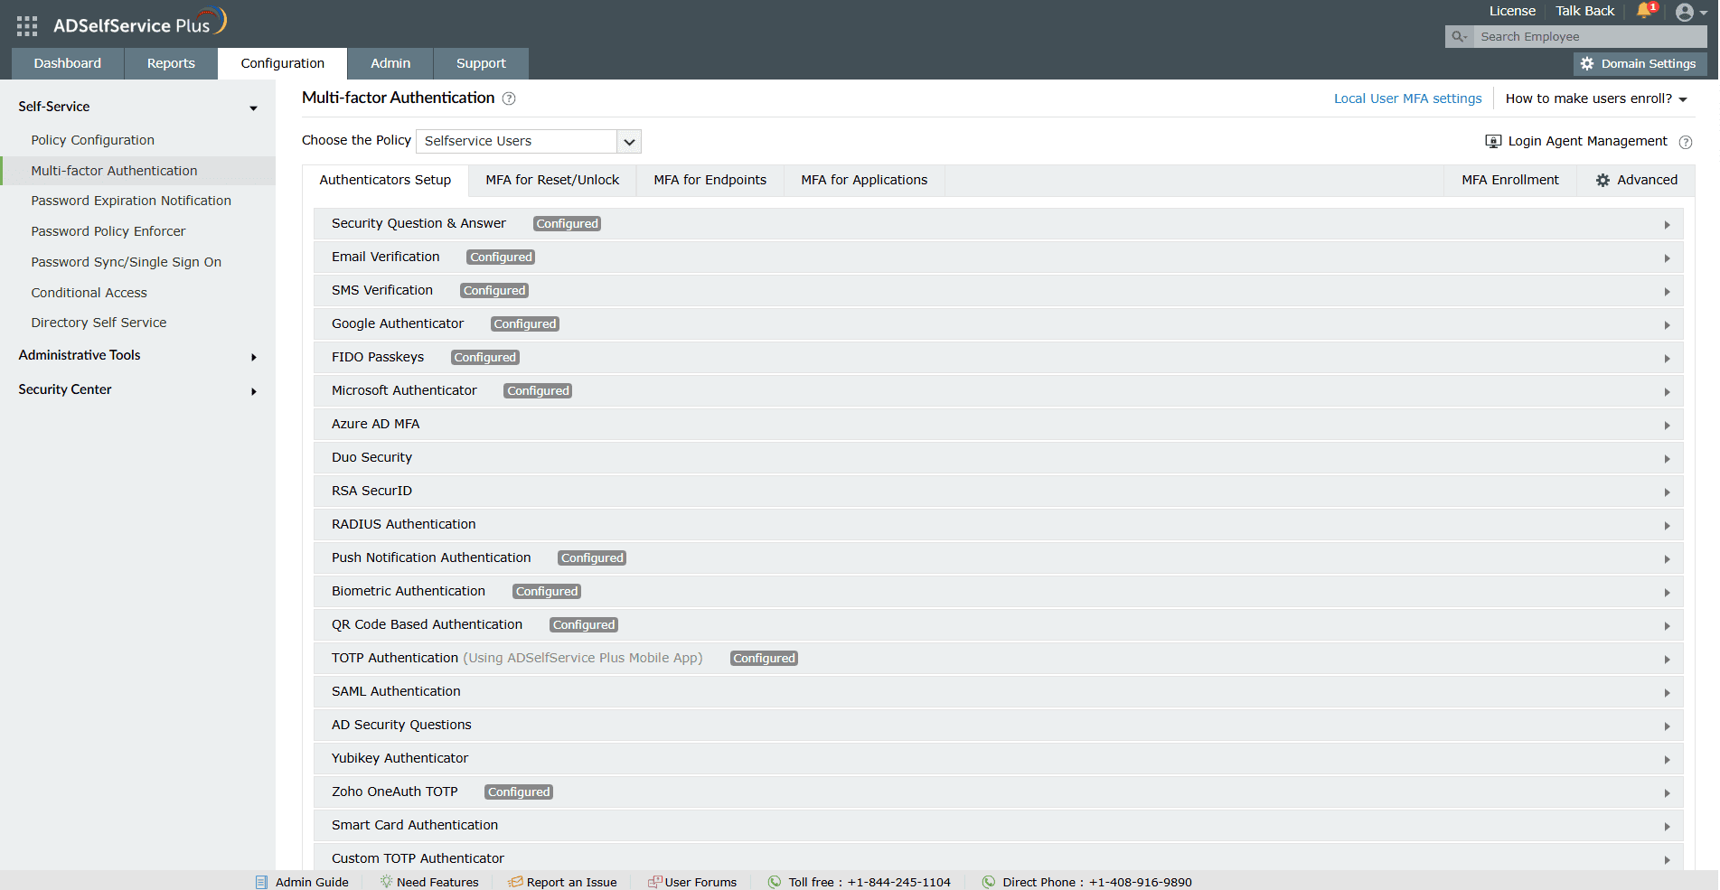The image size is (1720, 890).
Task: Open the Admin tab
Action: (x=390, y=63)
